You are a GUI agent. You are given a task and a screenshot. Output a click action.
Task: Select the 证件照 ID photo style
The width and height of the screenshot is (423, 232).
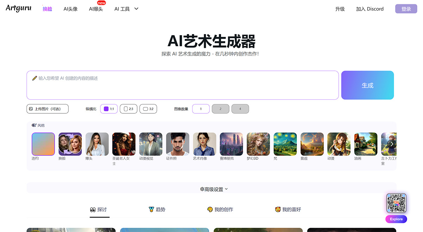click(x=177, y=144)
